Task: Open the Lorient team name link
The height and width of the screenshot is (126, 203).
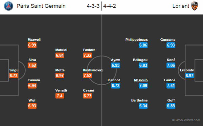Action: 181,6
